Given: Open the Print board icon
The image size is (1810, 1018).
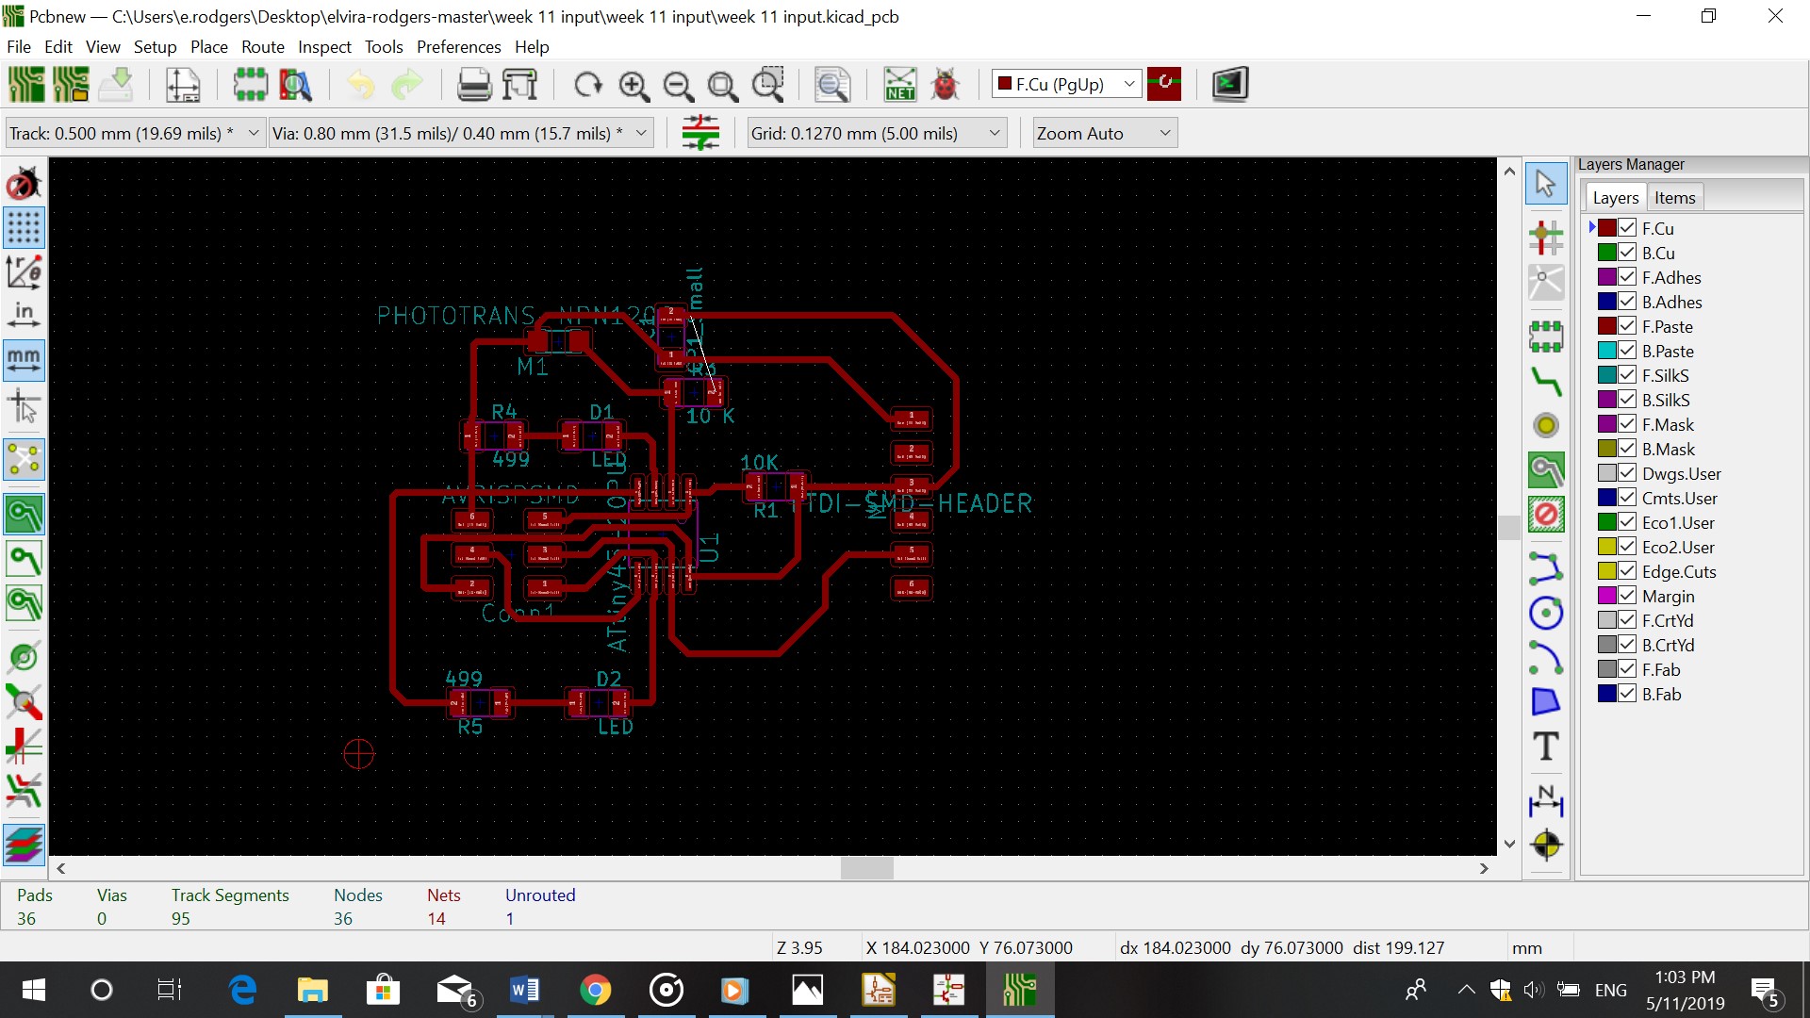Looking at the screenshot, I should click(473, 85).
